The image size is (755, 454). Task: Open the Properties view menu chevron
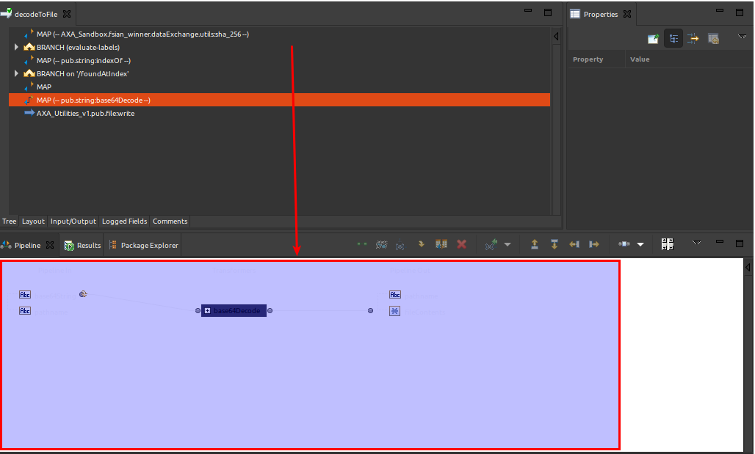tap(741, 37)
